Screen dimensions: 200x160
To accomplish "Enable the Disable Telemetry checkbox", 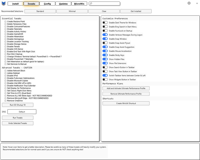I will (x=5, y=29).
